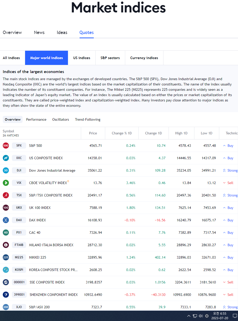This screenshot has height=321, width=238.
Task: Show hidden icons in system tray
Action: tap(189, 316)
